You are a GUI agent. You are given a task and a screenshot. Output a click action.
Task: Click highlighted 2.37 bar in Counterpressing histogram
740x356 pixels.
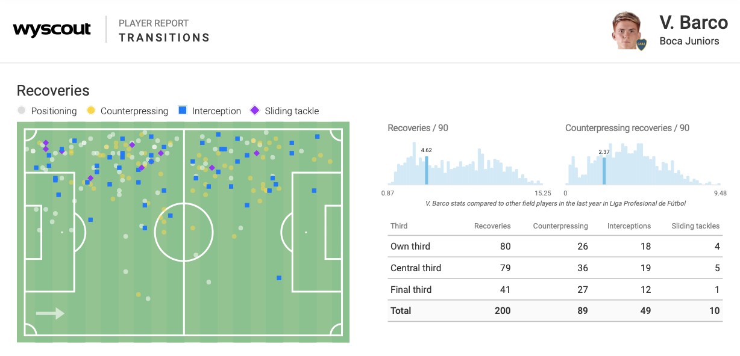pyautogui.click(x=604, y=171)
